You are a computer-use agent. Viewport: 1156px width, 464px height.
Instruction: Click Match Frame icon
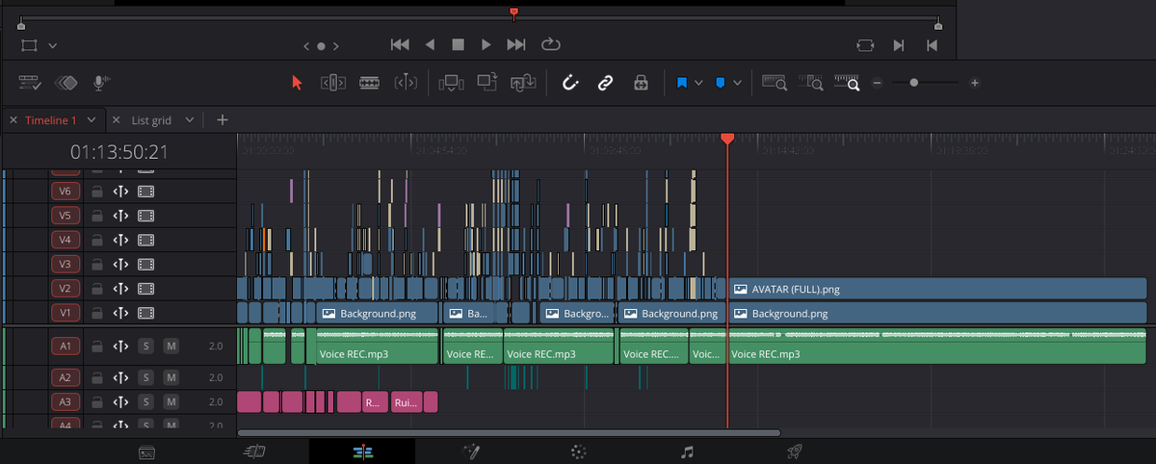(x=865, y=45)
